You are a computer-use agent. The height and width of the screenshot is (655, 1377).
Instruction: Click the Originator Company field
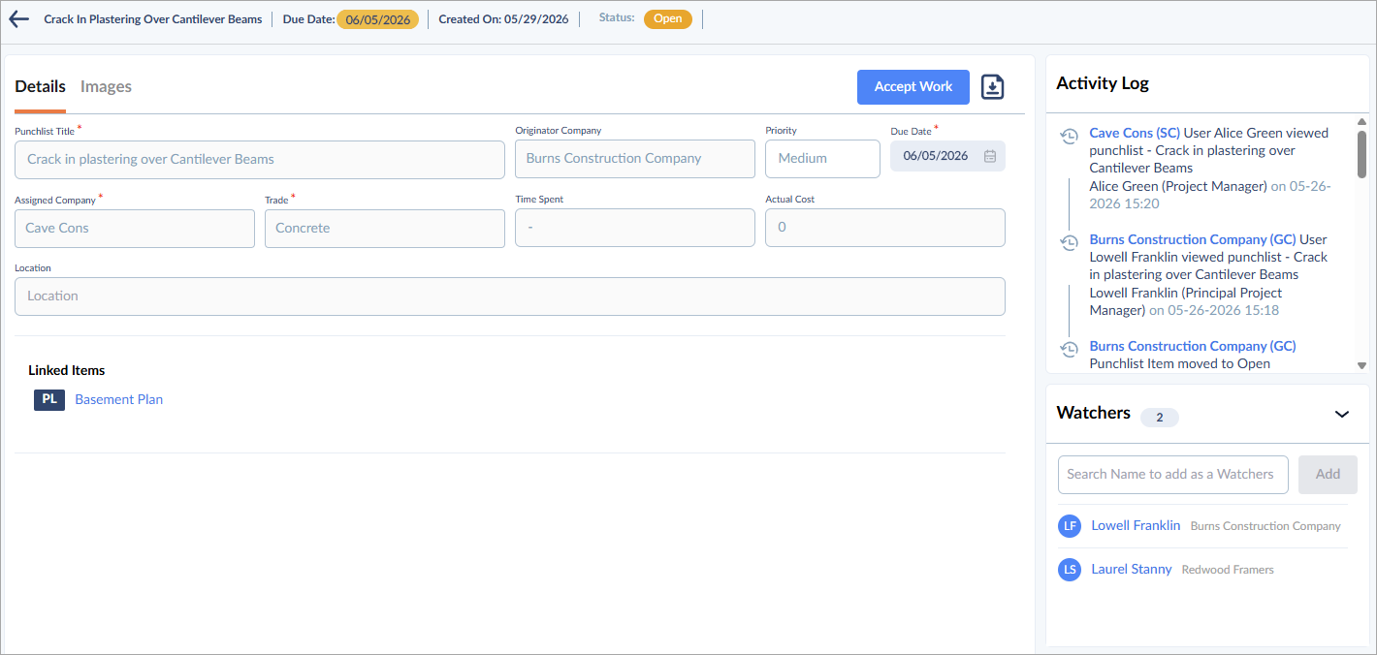pos(635,159)
